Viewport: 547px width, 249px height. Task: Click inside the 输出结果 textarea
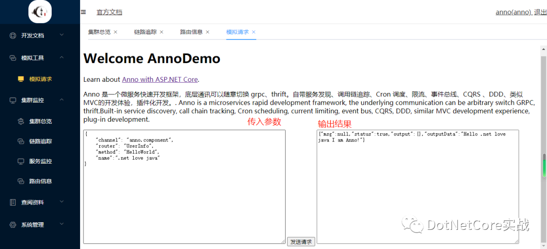point(417,187)
